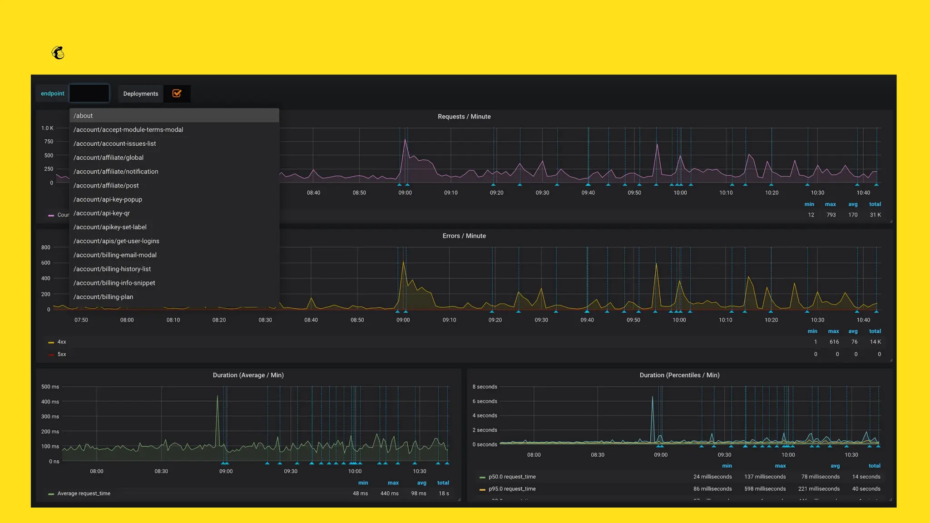Screen dimensions: 930x523
Task: Open the Errors / Minute panel title
Action: (x=464, y=236)
